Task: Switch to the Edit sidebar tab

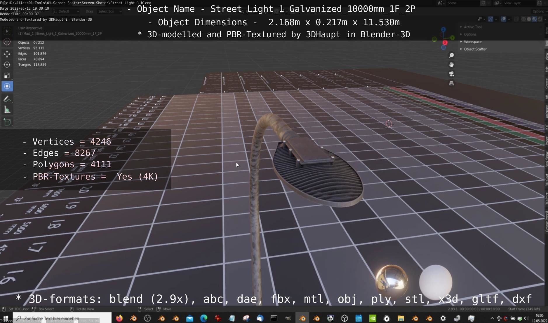Action: (x=546, y=69)
